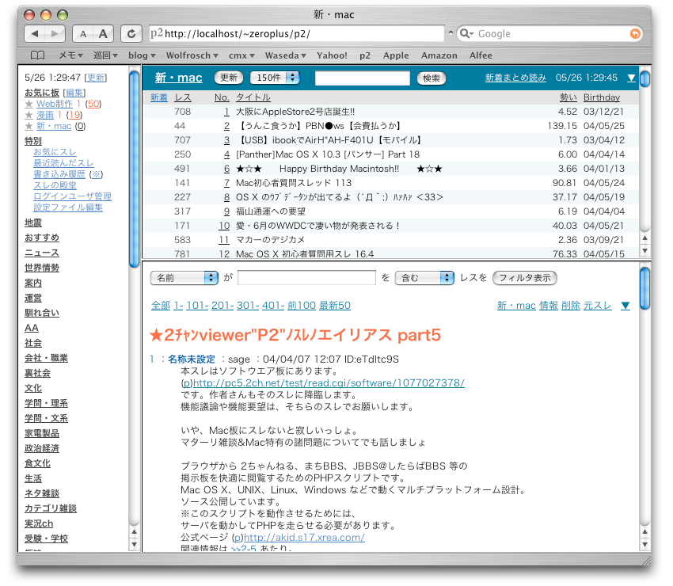
Task: Open the Alfee bookmark
Action: tap(481, 55)
